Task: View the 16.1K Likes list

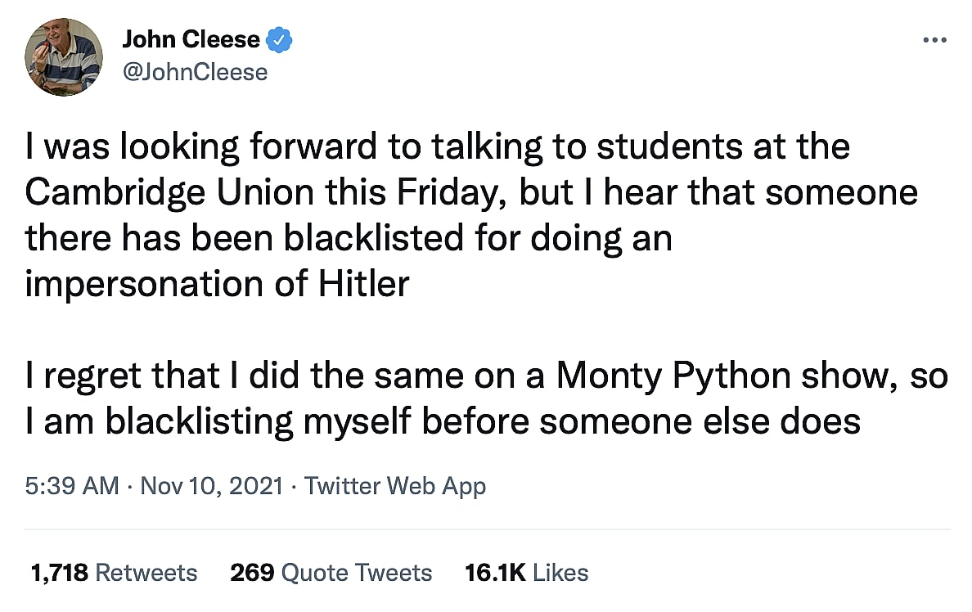Action: (526, 573)
